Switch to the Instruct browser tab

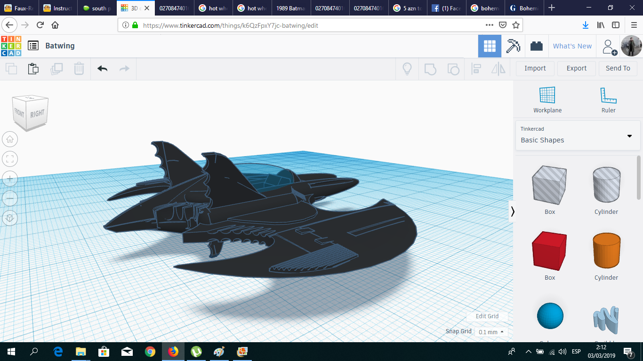point(58,8)
